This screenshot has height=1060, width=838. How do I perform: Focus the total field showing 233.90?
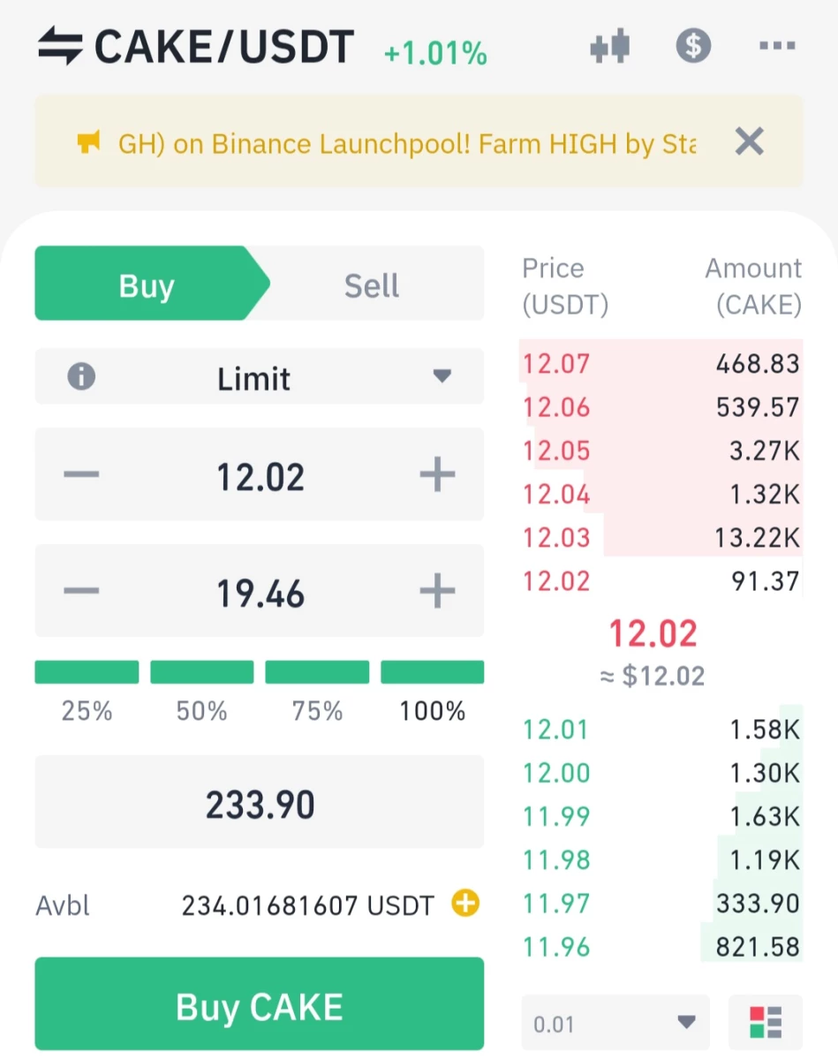(x=260, y=802)
